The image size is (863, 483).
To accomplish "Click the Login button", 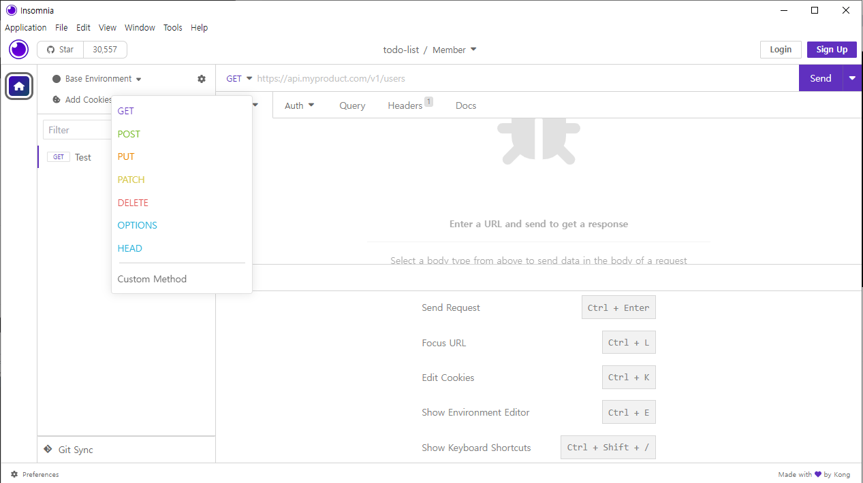I will point(781,50).
